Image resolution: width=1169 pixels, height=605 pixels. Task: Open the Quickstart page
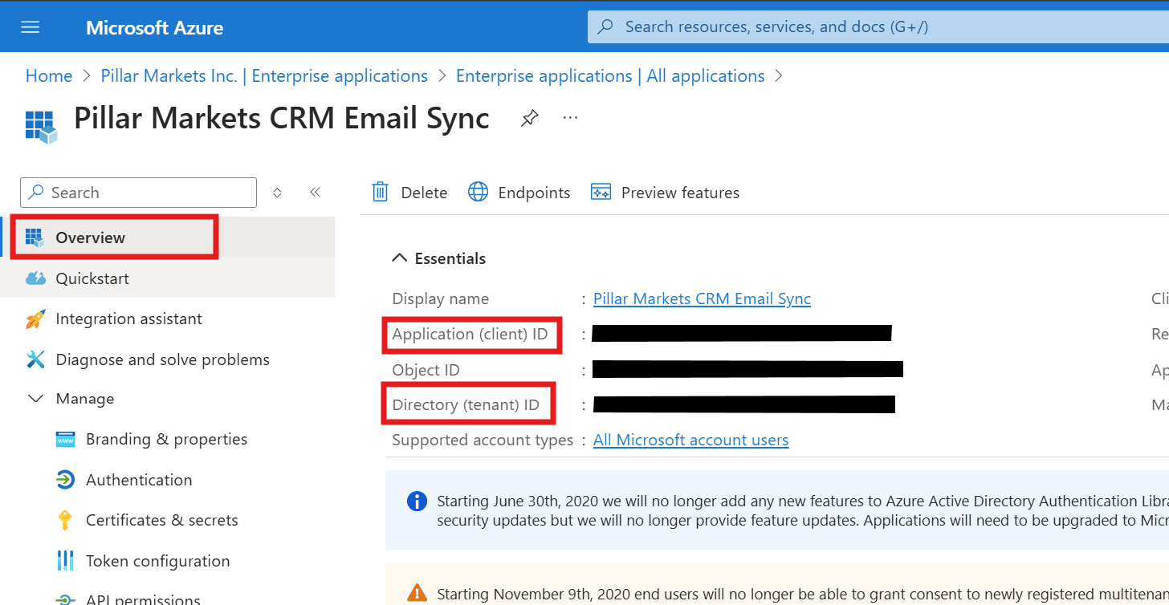[x=92, y=278]
